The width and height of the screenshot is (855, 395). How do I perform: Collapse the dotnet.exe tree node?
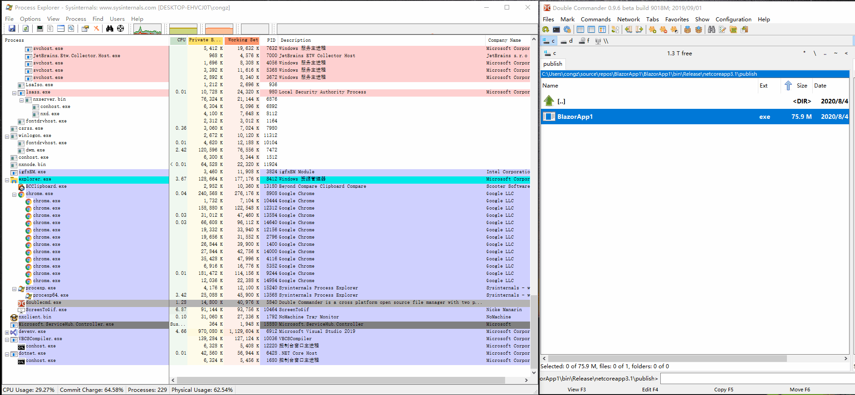coord(7,354)
